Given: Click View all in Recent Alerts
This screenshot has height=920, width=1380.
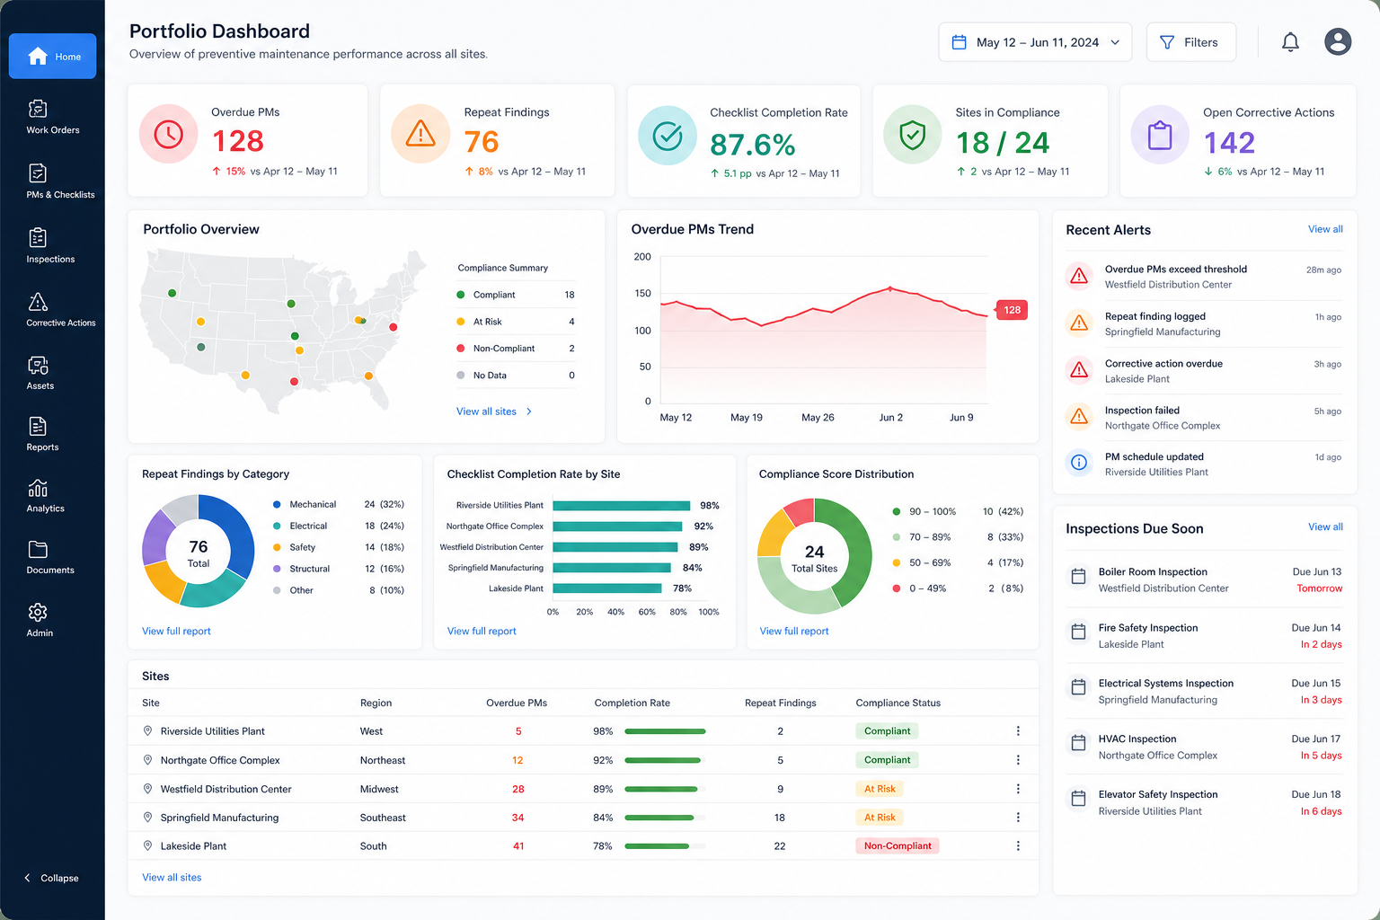Looking at the screenshot, I should [x=1325, y=229].
